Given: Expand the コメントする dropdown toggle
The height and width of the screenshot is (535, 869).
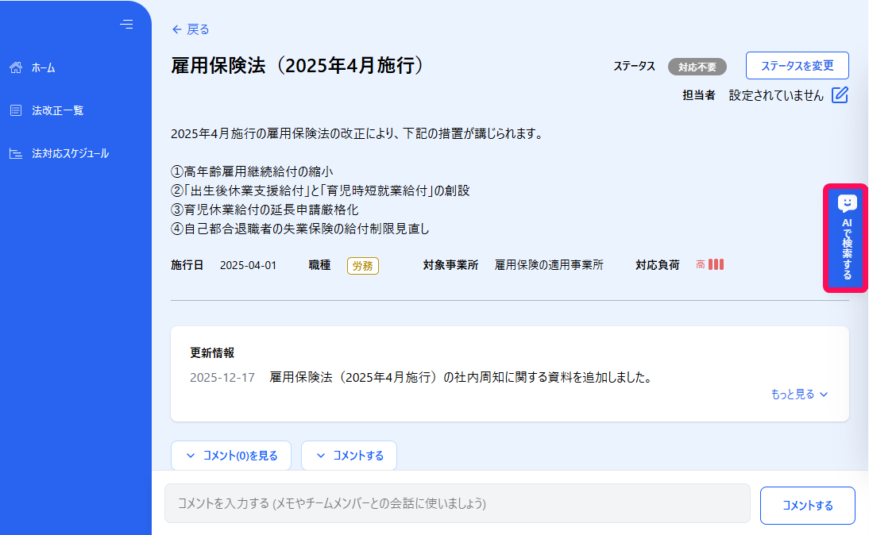Looking at the screenshot, I should click(x=350, y=456).
